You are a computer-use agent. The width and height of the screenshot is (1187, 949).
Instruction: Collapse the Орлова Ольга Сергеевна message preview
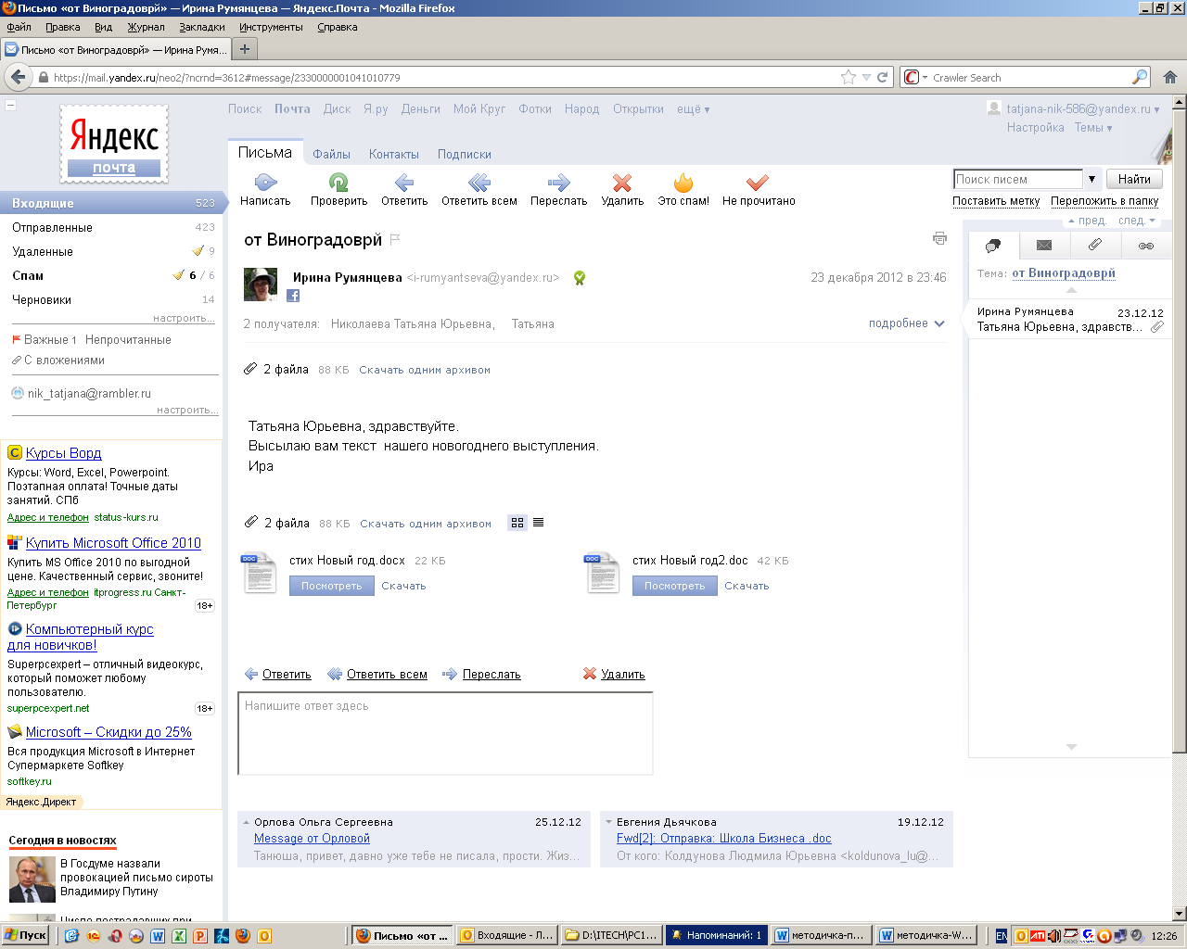point(246,822)
